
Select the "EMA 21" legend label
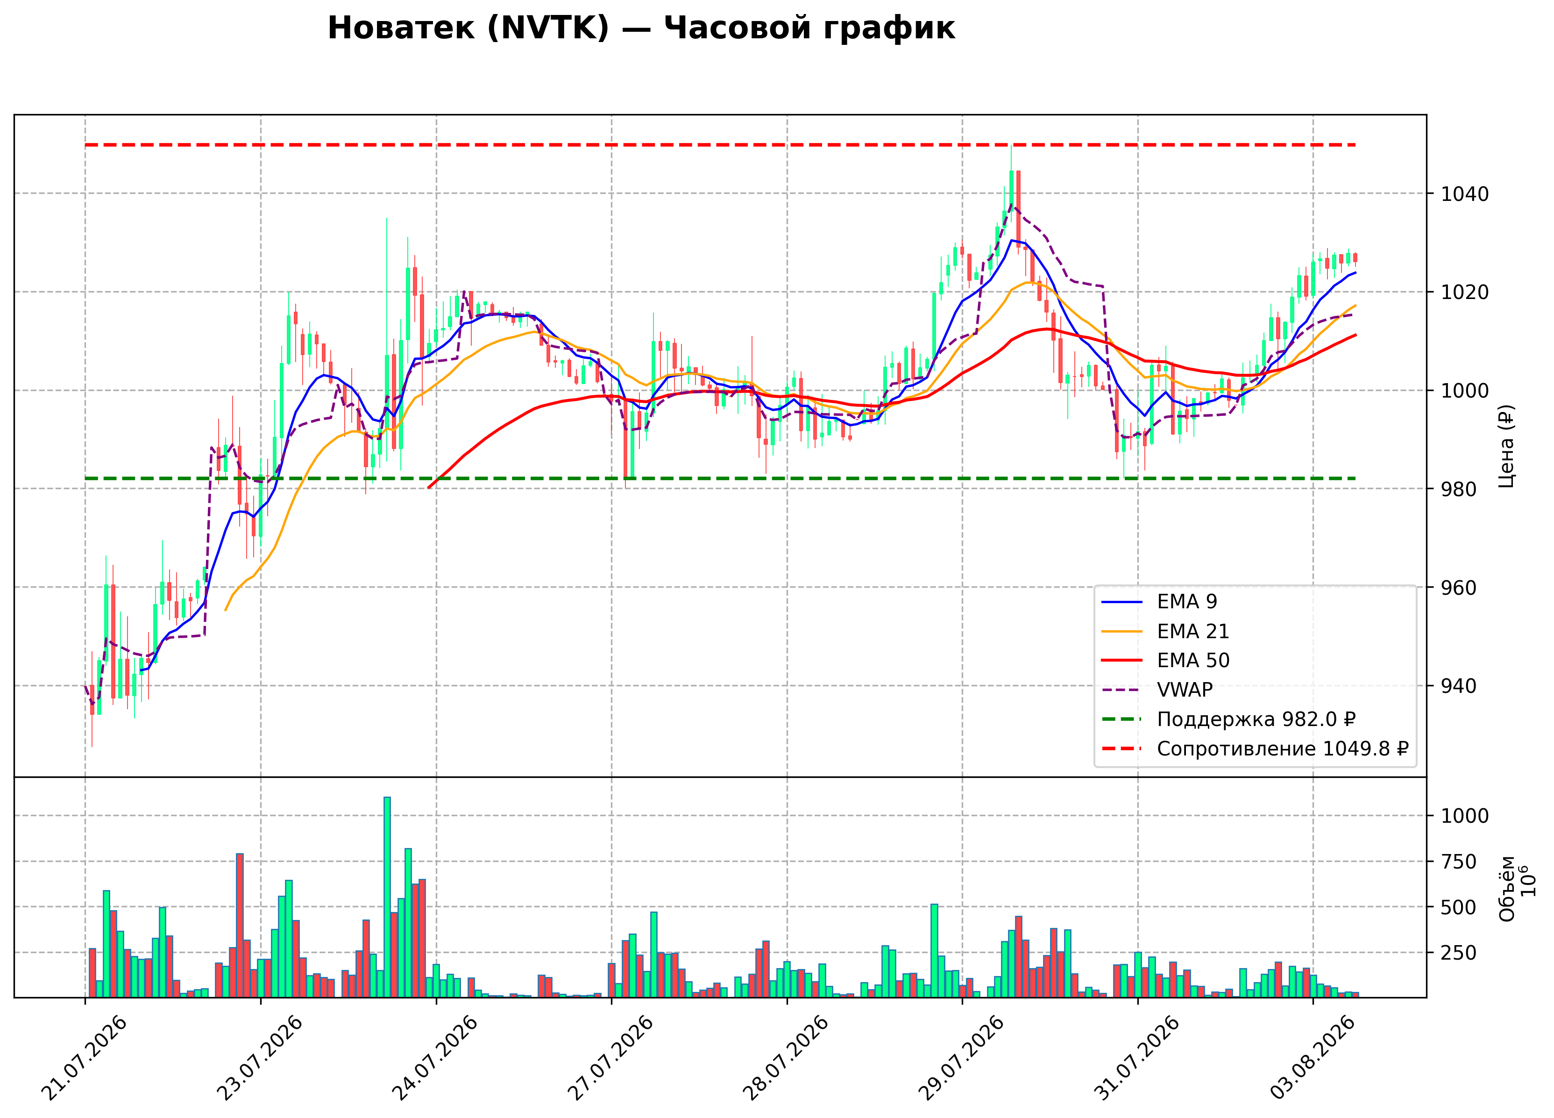[1193, 631]
